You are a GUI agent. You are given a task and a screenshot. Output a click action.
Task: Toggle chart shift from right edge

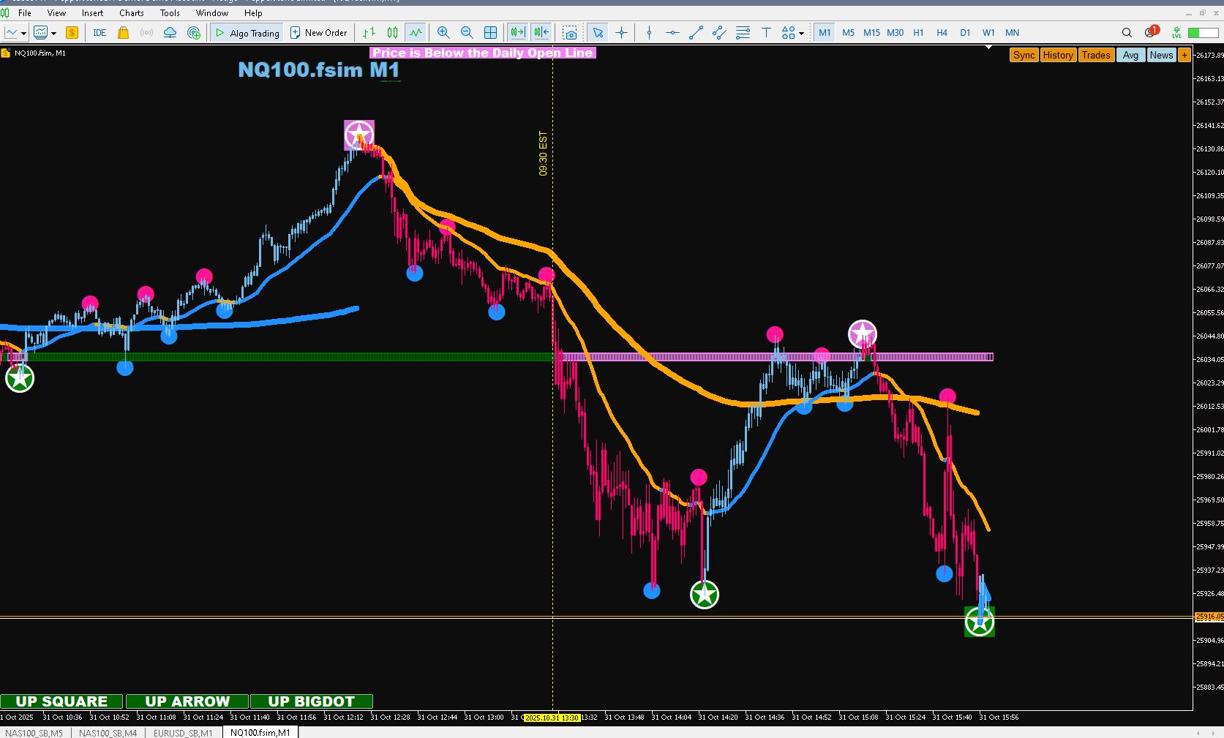(541, 33)
